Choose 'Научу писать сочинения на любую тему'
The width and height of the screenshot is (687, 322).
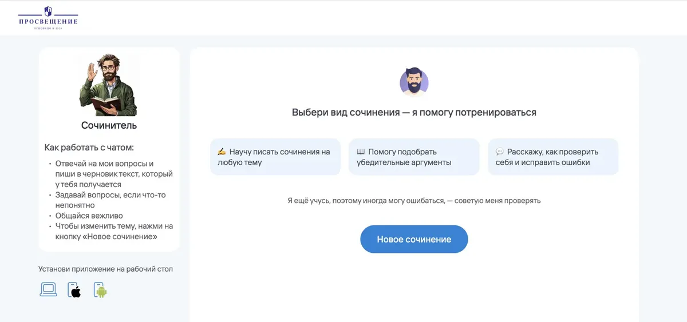(x=275, y=157)
